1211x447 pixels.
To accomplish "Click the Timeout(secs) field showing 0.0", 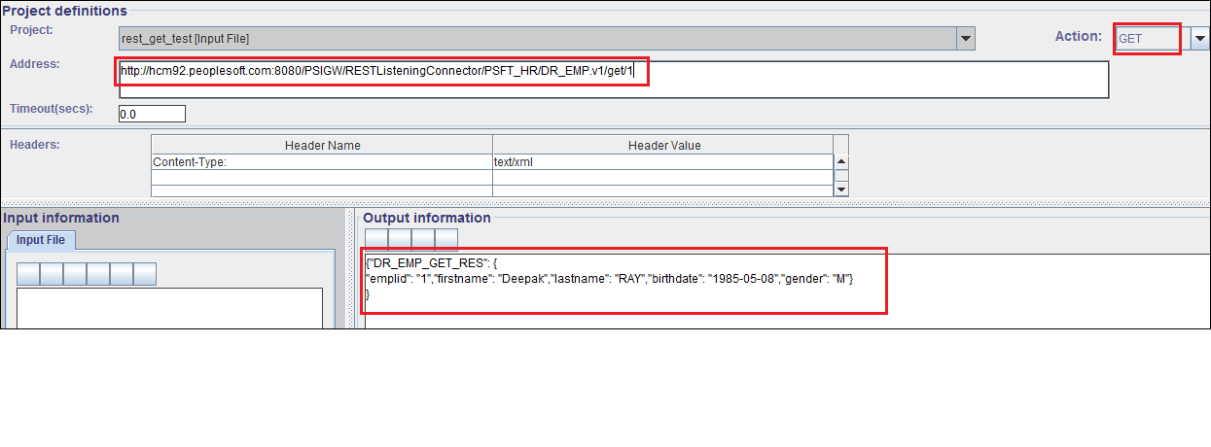I will tap(152, 114).
